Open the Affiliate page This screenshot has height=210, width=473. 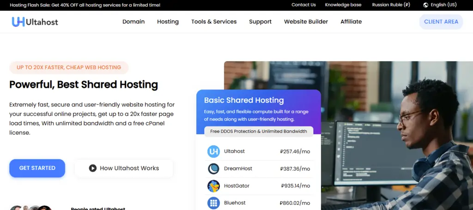pos(351,22)
